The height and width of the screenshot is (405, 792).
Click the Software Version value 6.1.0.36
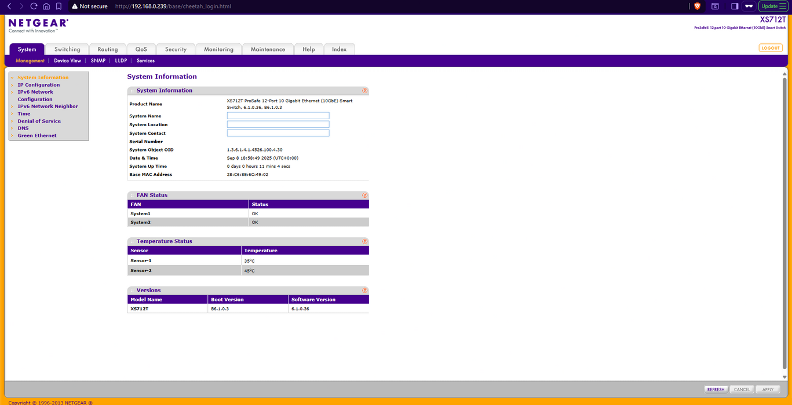[x=300, y=309]
